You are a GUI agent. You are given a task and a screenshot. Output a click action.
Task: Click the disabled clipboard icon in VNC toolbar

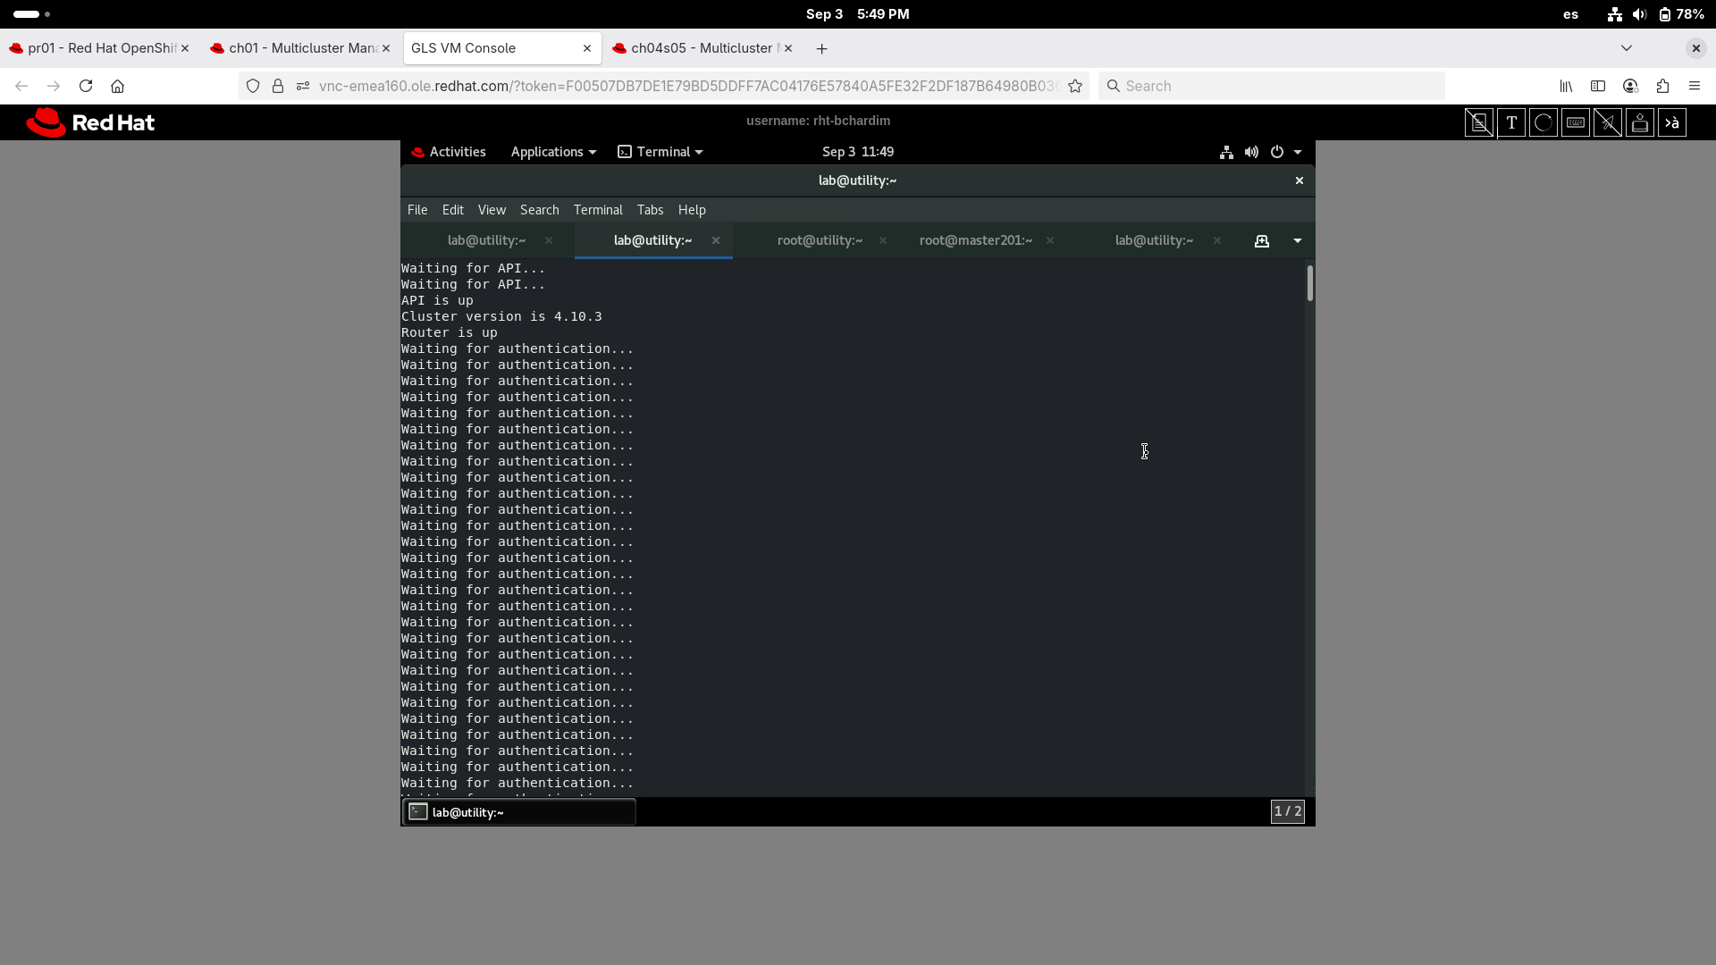[1478, 122]
